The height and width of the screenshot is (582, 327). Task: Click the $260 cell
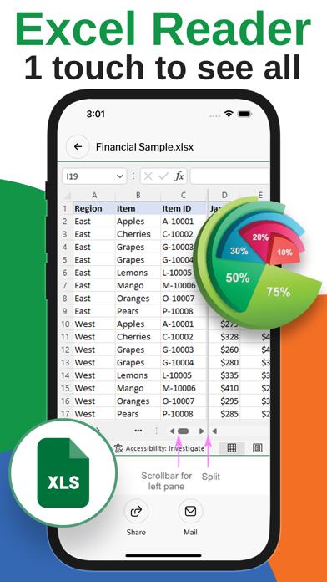224,350
